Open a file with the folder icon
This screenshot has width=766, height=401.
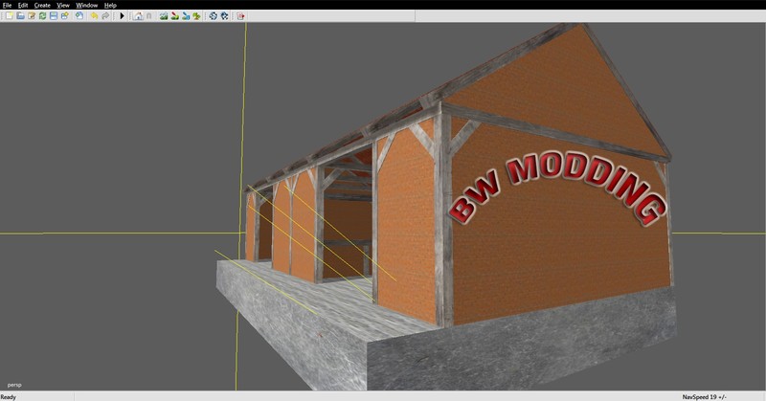(x=20, y=16)
